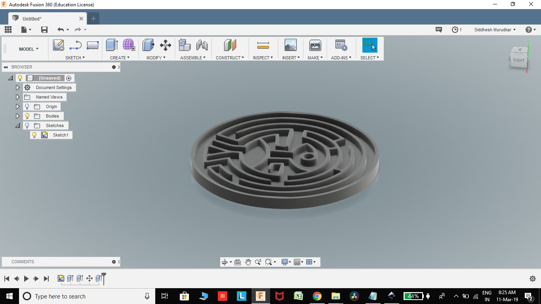
Task: Open the File menu dropdown
Action: click(x=26, y=30)
